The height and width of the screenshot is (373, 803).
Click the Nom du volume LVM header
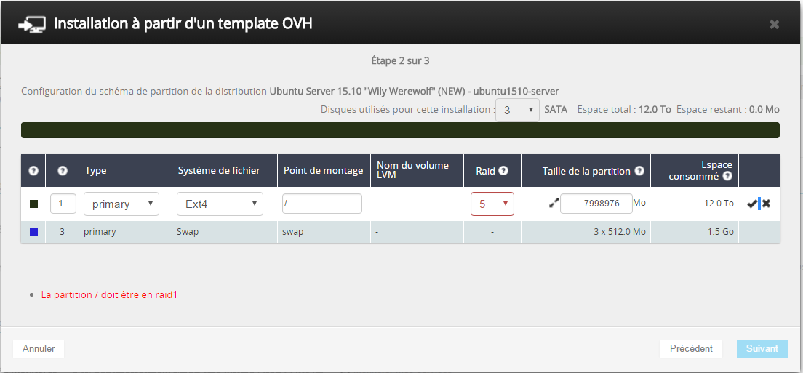click(417, 171)
